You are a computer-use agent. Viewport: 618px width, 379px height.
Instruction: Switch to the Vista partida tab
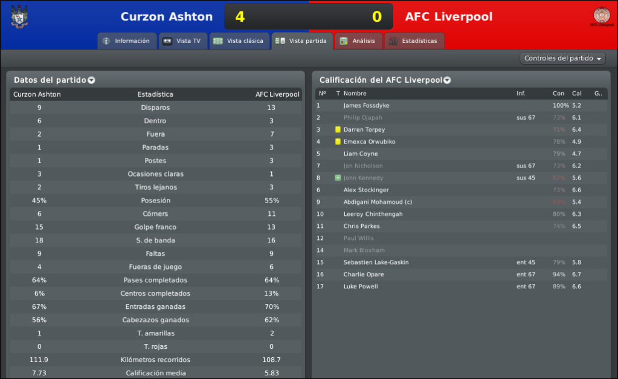pyautogui.click(x=302, y=41)
